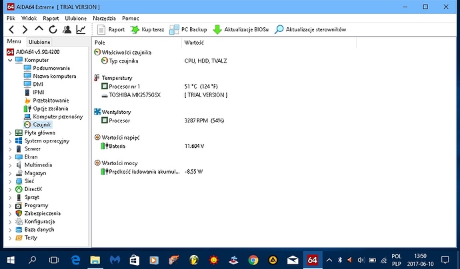
Task: Click Aktualizacje sterowników button
Action: click(311, 29)
